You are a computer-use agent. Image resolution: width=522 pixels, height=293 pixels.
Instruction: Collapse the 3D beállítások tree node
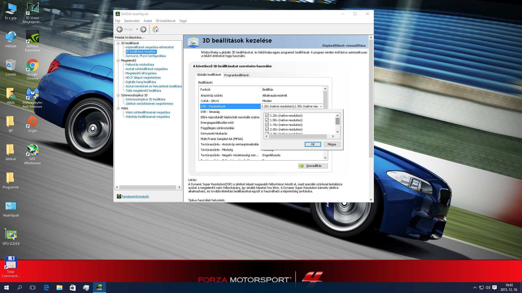pos(118,43)
